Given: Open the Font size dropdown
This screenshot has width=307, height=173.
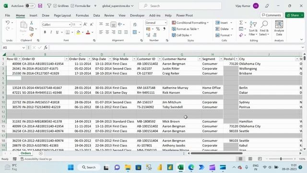Looking at the screenshot, I should pyautogui.click(x=80, y=25).
